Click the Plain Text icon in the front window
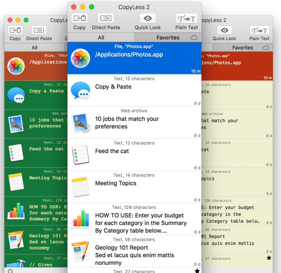This screenshot has width=281, height=273. (187, 18)
